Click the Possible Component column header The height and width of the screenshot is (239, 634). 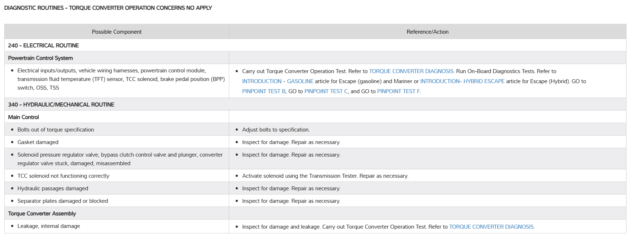pos(117,32)
